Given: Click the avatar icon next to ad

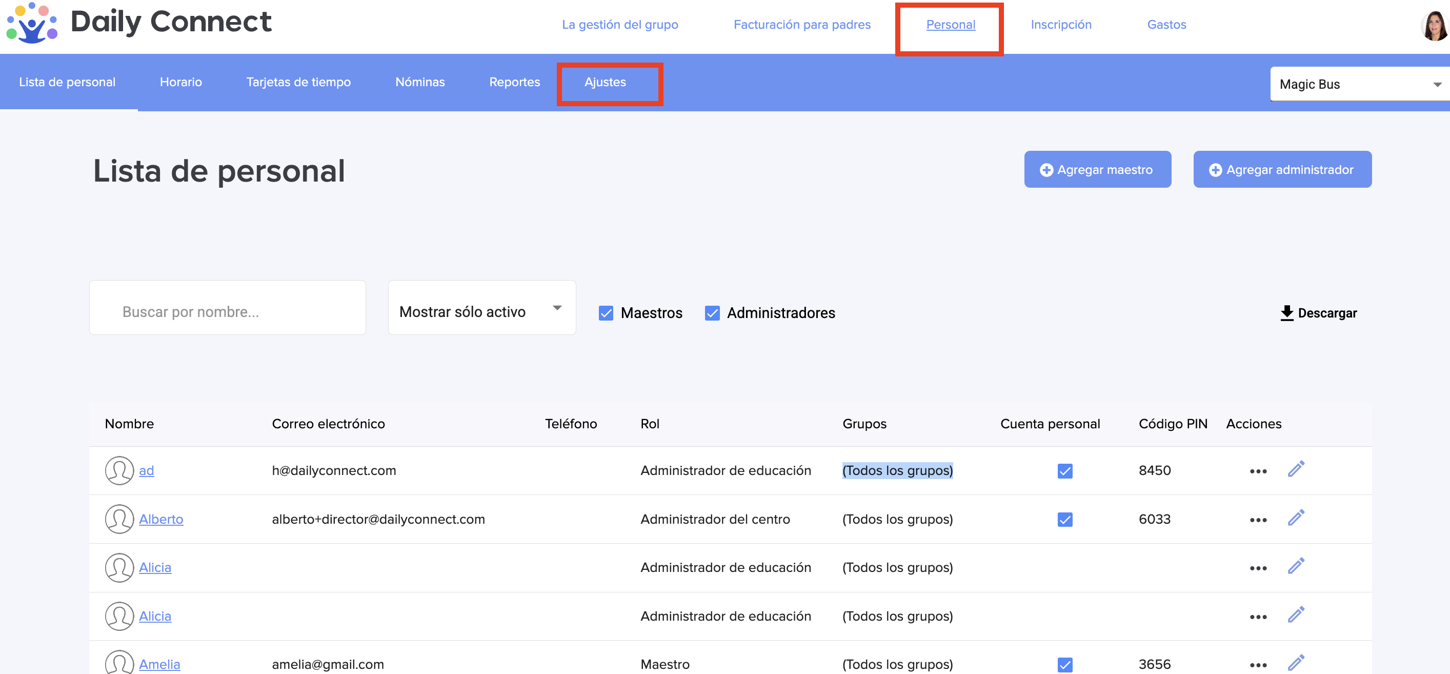Looking at the screenshot, I should click(119, 471).
